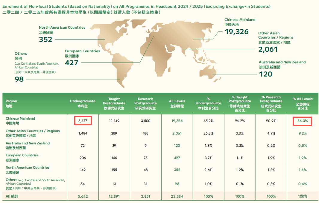Click the total 22,384 in All Levels
Viewport: 319px width, 203px height.
coord(177,197)
